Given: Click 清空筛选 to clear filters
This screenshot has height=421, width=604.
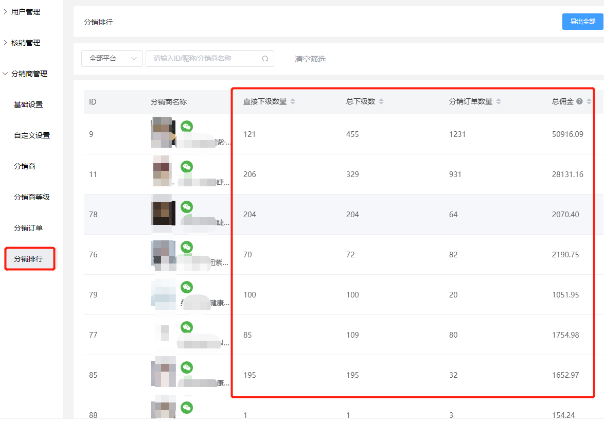Looking at the screenshot, I should click(x=310, y=59).
